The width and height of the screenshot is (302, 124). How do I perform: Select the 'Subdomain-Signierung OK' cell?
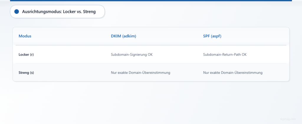[132, 55]
